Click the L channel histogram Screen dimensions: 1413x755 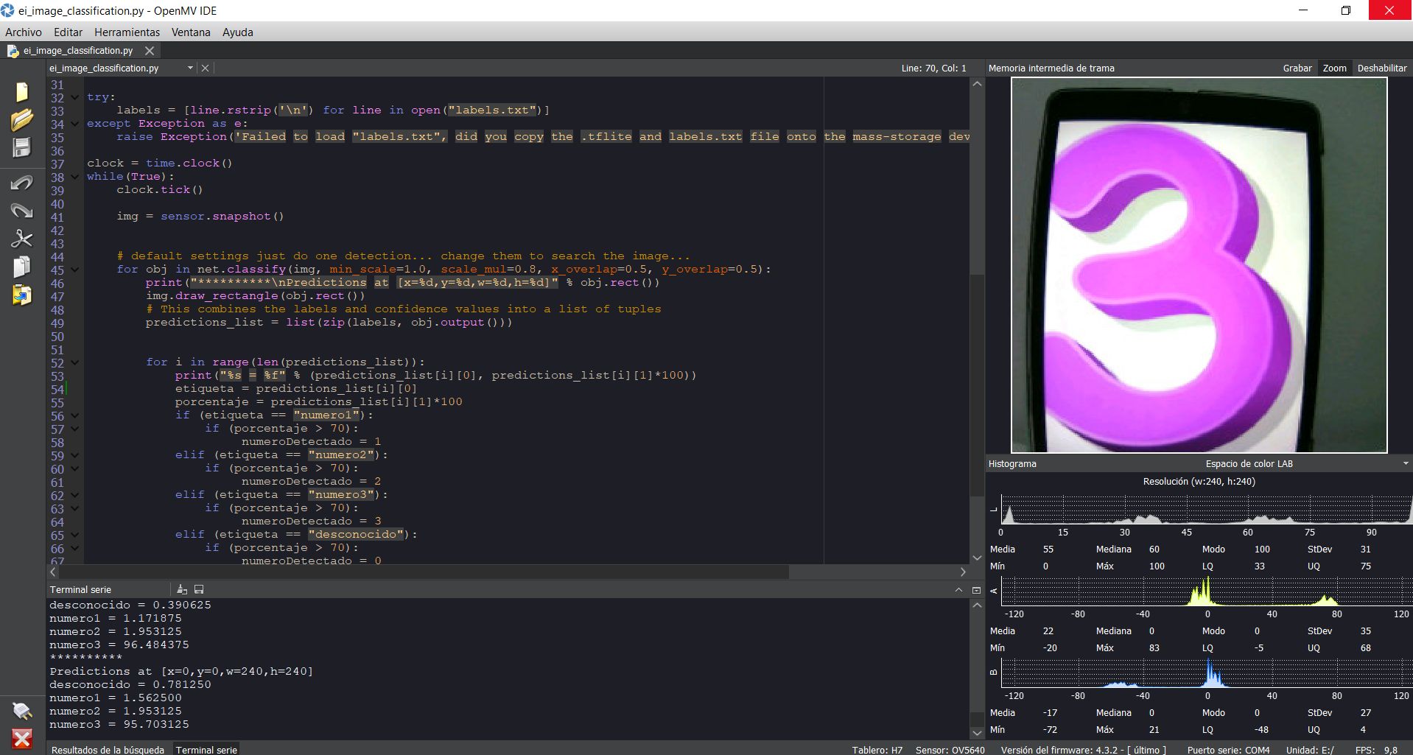1206,509
